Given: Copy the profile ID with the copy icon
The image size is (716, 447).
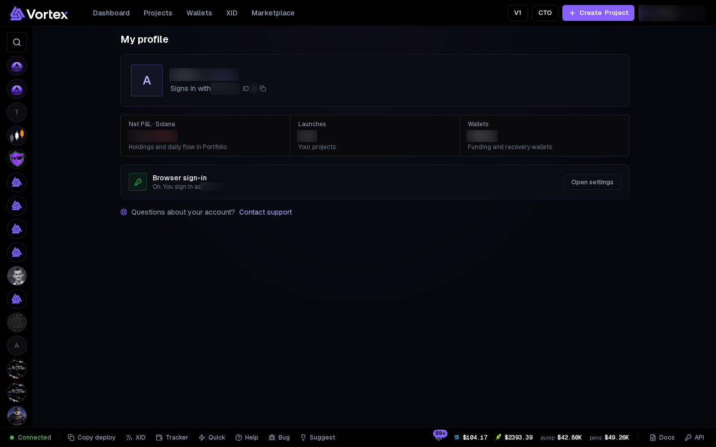Looking at the screenshot, I should click(263, 89).
